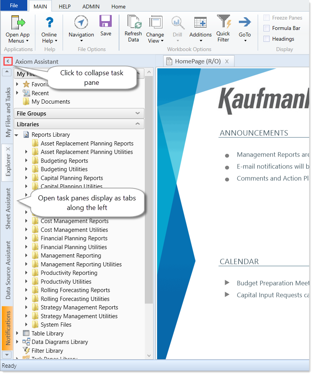Open the Change View icon
The image size is (313, 375).
[155, 23]
